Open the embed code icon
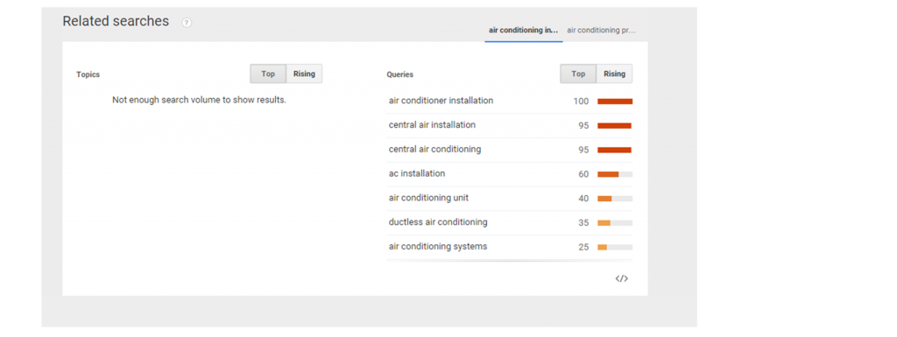Screen dimensions: 897x337 [622, 278]
